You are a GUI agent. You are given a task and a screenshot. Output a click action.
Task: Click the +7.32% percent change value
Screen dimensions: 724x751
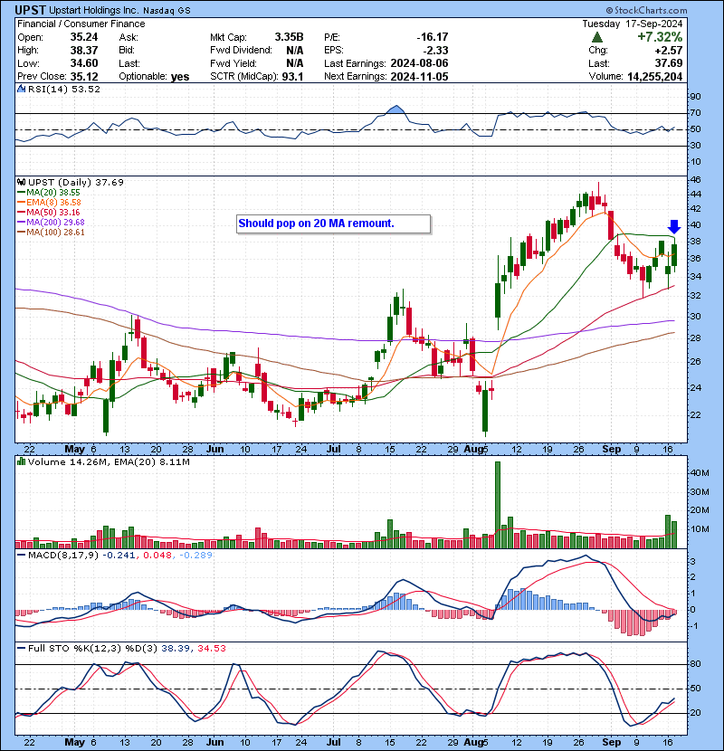(x=660, y=37)
